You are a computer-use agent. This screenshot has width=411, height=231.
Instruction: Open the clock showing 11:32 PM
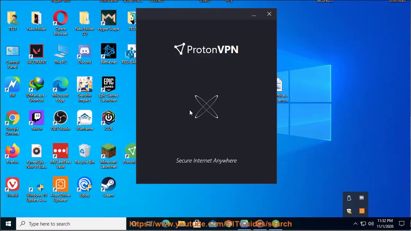point(385,224)
